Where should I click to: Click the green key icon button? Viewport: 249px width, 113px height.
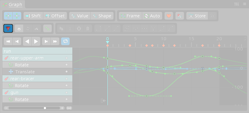(48, 29)
